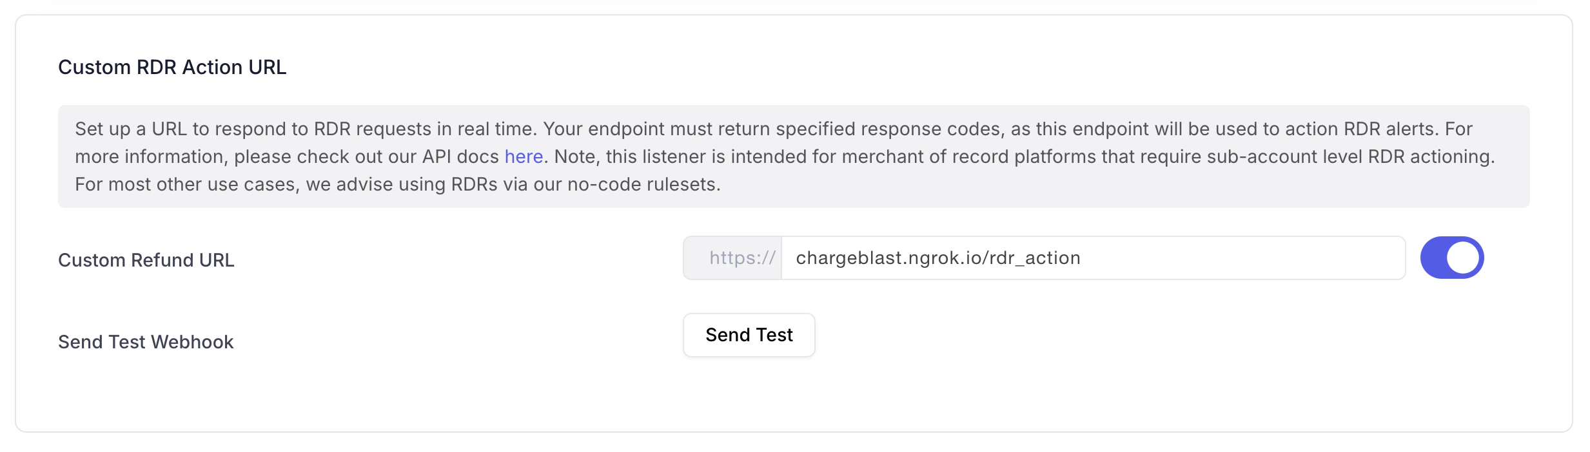This screenshot has height=452, width=1590.
Task: Click the Custom RDR Action URL heading
Action: [x=172, y=67]
